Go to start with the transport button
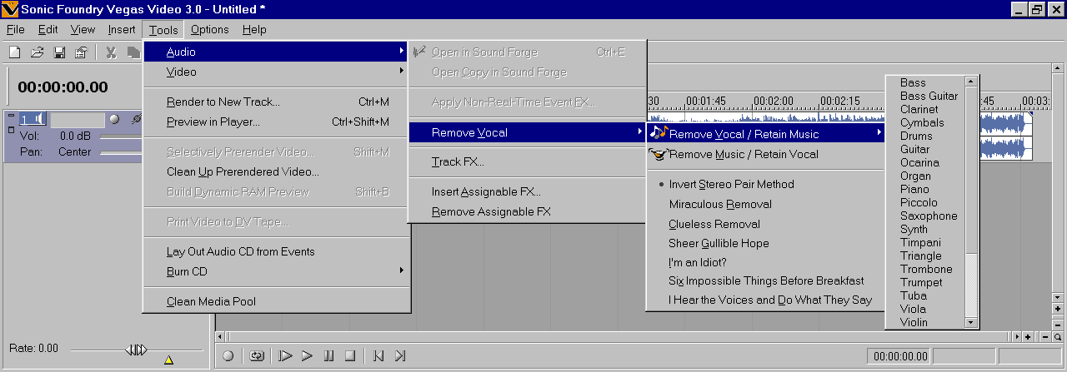Image resolution: width=1067 pixels, height=372 pixels. click(378, 355)
